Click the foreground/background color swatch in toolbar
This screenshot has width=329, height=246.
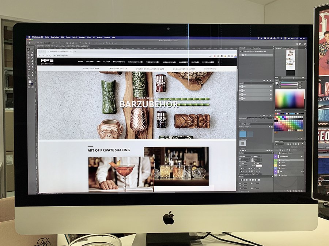30,83
